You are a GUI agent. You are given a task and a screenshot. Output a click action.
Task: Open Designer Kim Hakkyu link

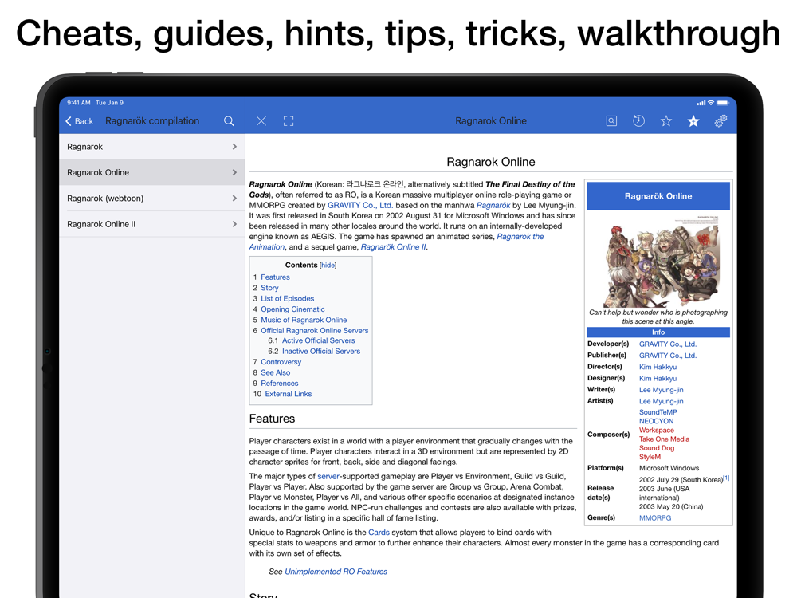pyautogui.click(x=658, y=378)
